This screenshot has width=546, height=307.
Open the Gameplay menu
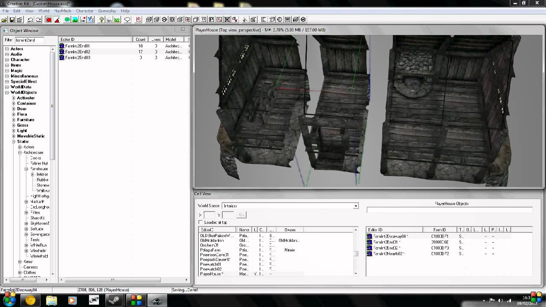pos(107,11)
